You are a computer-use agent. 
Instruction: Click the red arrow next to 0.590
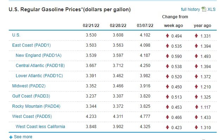pos(167,56)
